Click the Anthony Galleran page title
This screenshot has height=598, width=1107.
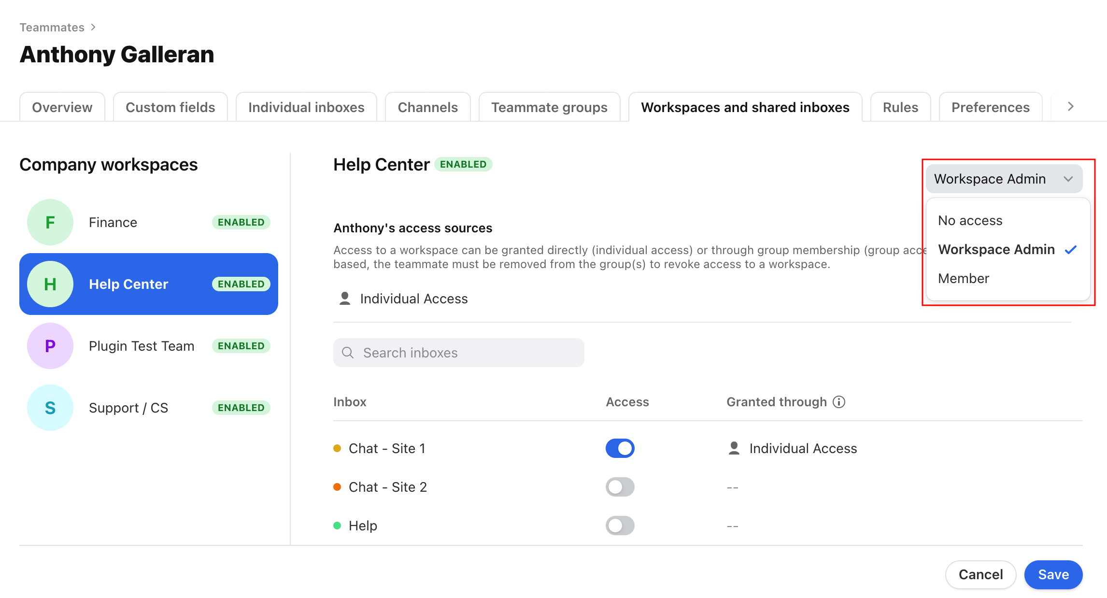117,54
